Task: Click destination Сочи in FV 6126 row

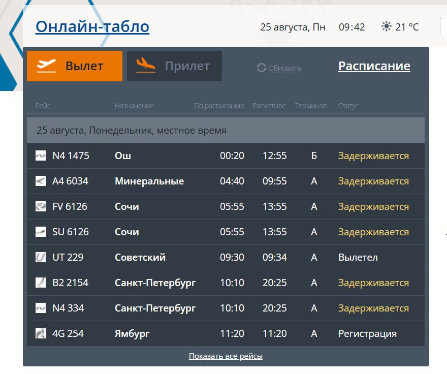Action: 127,206
